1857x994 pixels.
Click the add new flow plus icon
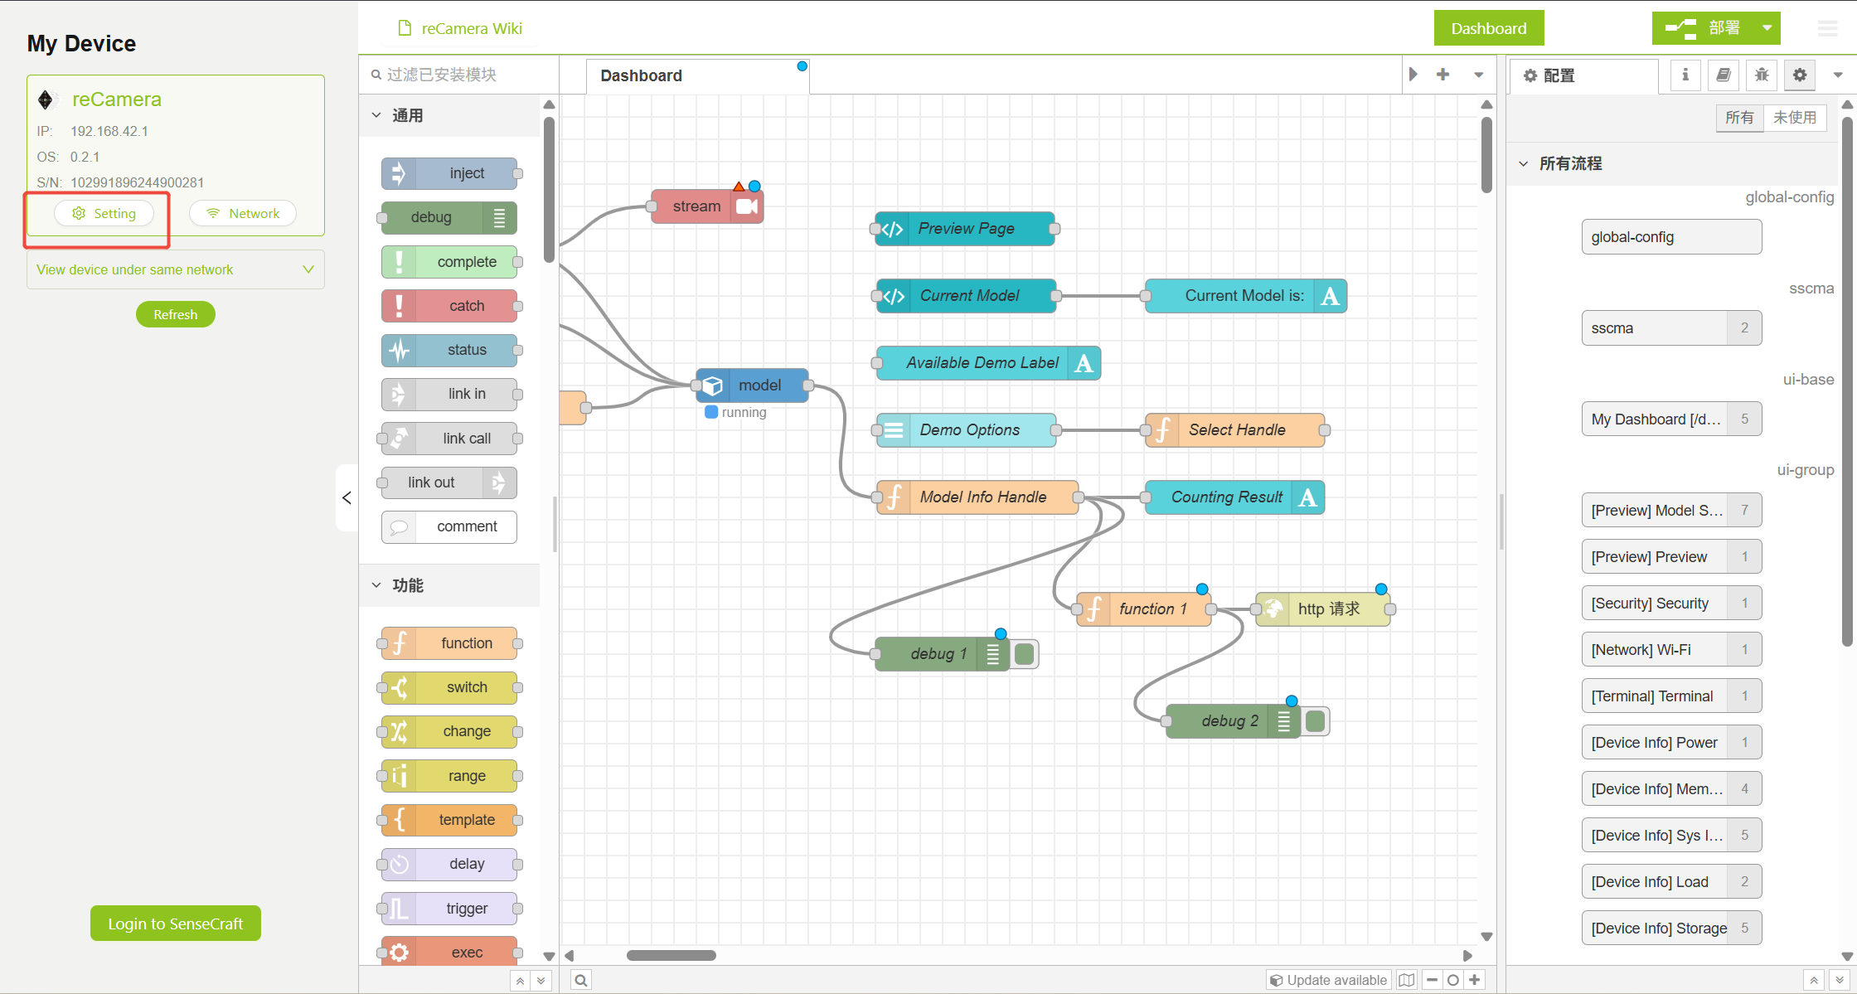point(1442,75)
